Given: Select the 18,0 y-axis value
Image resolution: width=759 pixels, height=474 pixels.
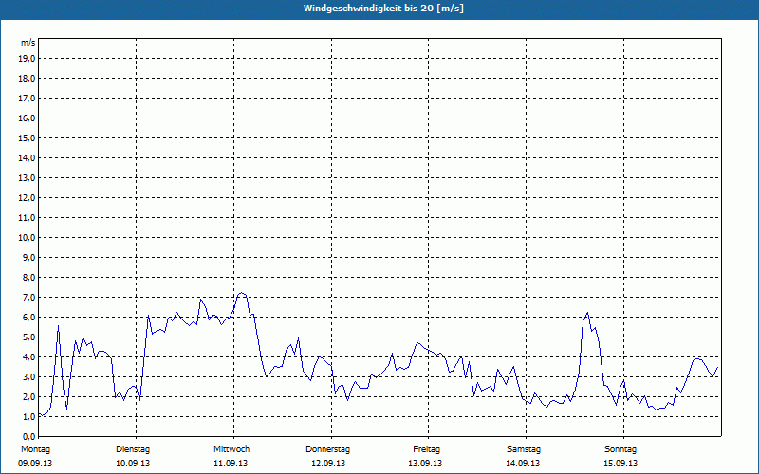Looking at the screenshot, I should [x=27, y=79].
